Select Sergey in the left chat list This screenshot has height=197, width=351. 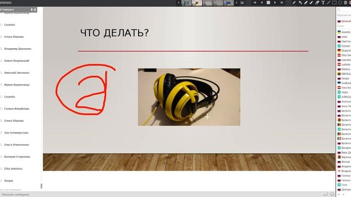[9, 181]
